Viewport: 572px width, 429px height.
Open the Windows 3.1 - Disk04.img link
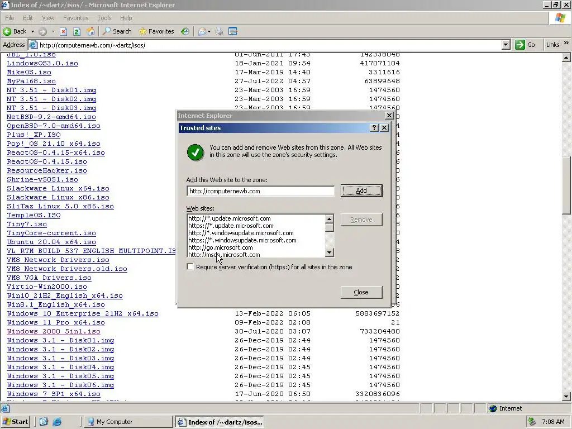60,368
